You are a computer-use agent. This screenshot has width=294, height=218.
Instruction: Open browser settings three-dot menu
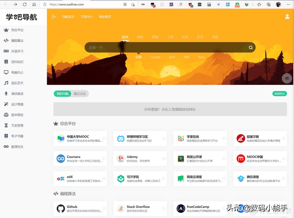(x=288, y=4)
